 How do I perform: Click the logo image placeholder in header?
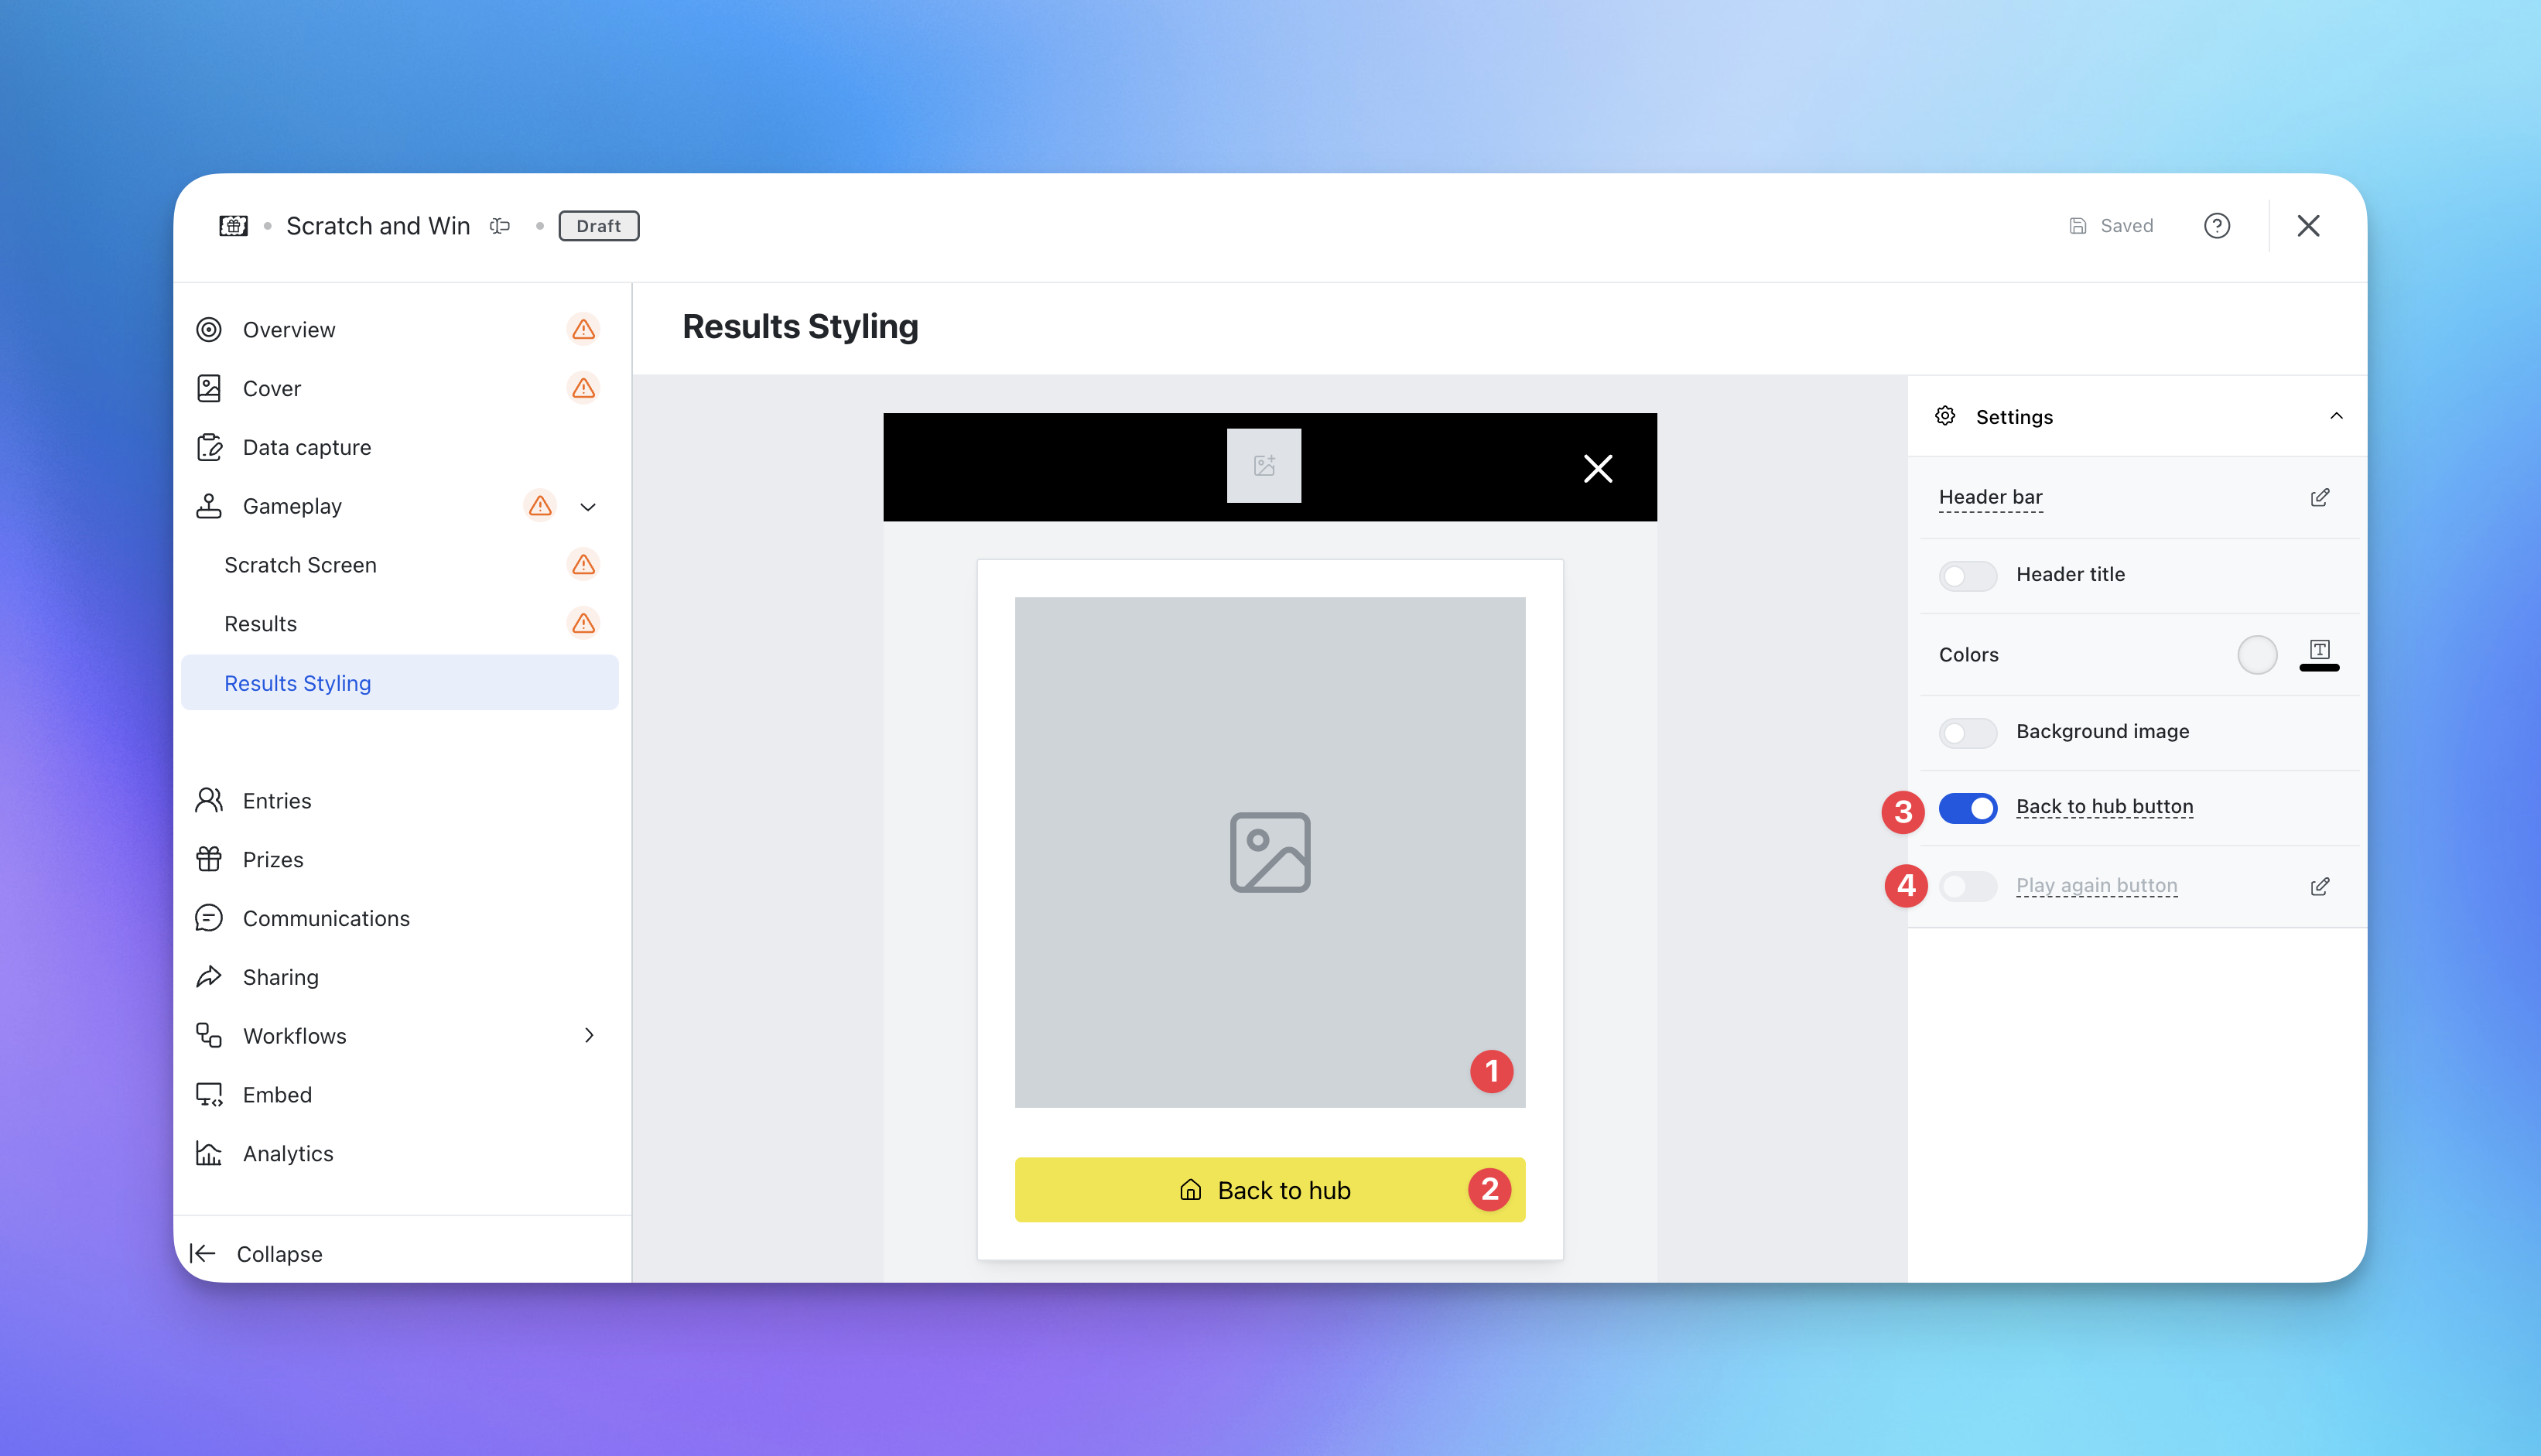(1263, 466)
